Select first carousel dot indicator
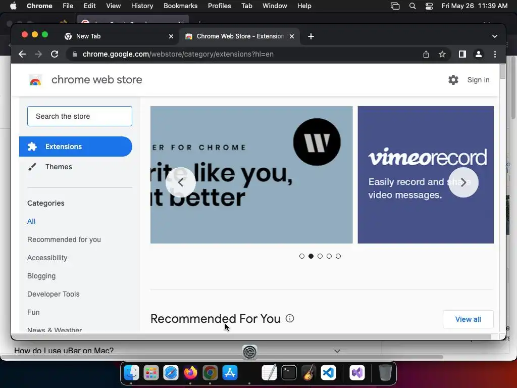Image resolution: width=517 pixels, height=388 pixels. point(302,256)
